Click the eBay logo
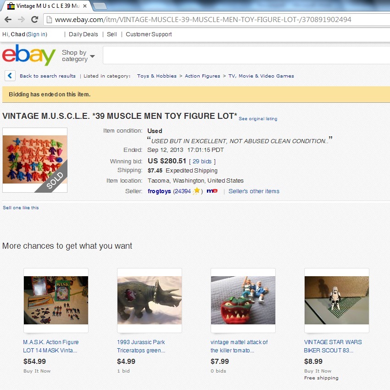Image resolution: width=390 pixels, height=390 pixels. (x=29, y=55)
